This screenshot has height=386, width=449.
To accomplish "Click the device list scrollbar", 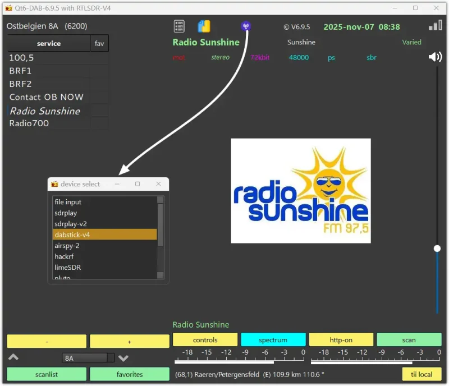I will [x=161, y=224].
